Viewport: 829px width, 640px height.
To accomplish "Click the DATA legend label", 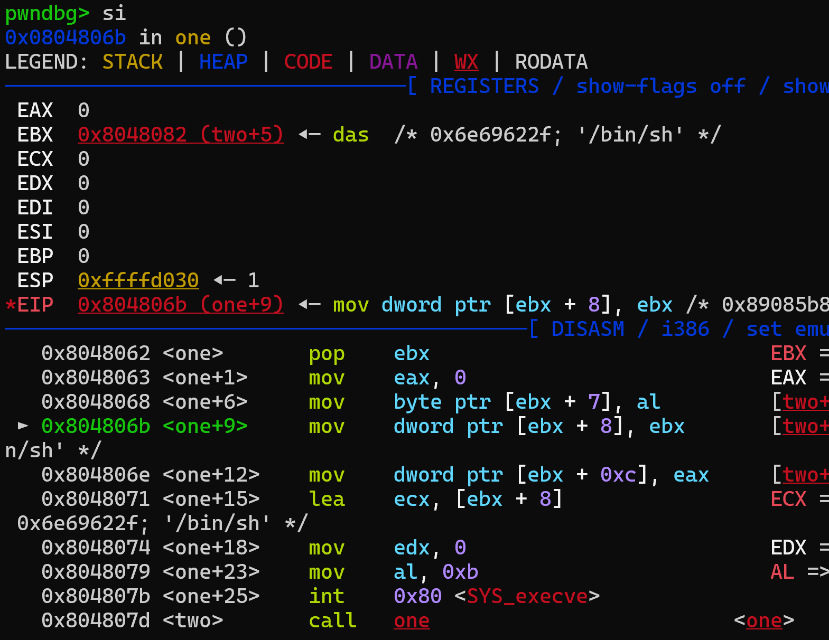I will pyautogui.click(x=393, y=62).
